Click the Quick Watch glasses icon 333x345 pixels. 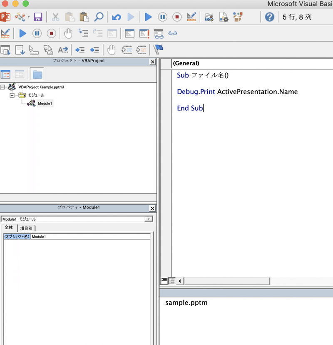pyautogui.click(x=173, y=33)
